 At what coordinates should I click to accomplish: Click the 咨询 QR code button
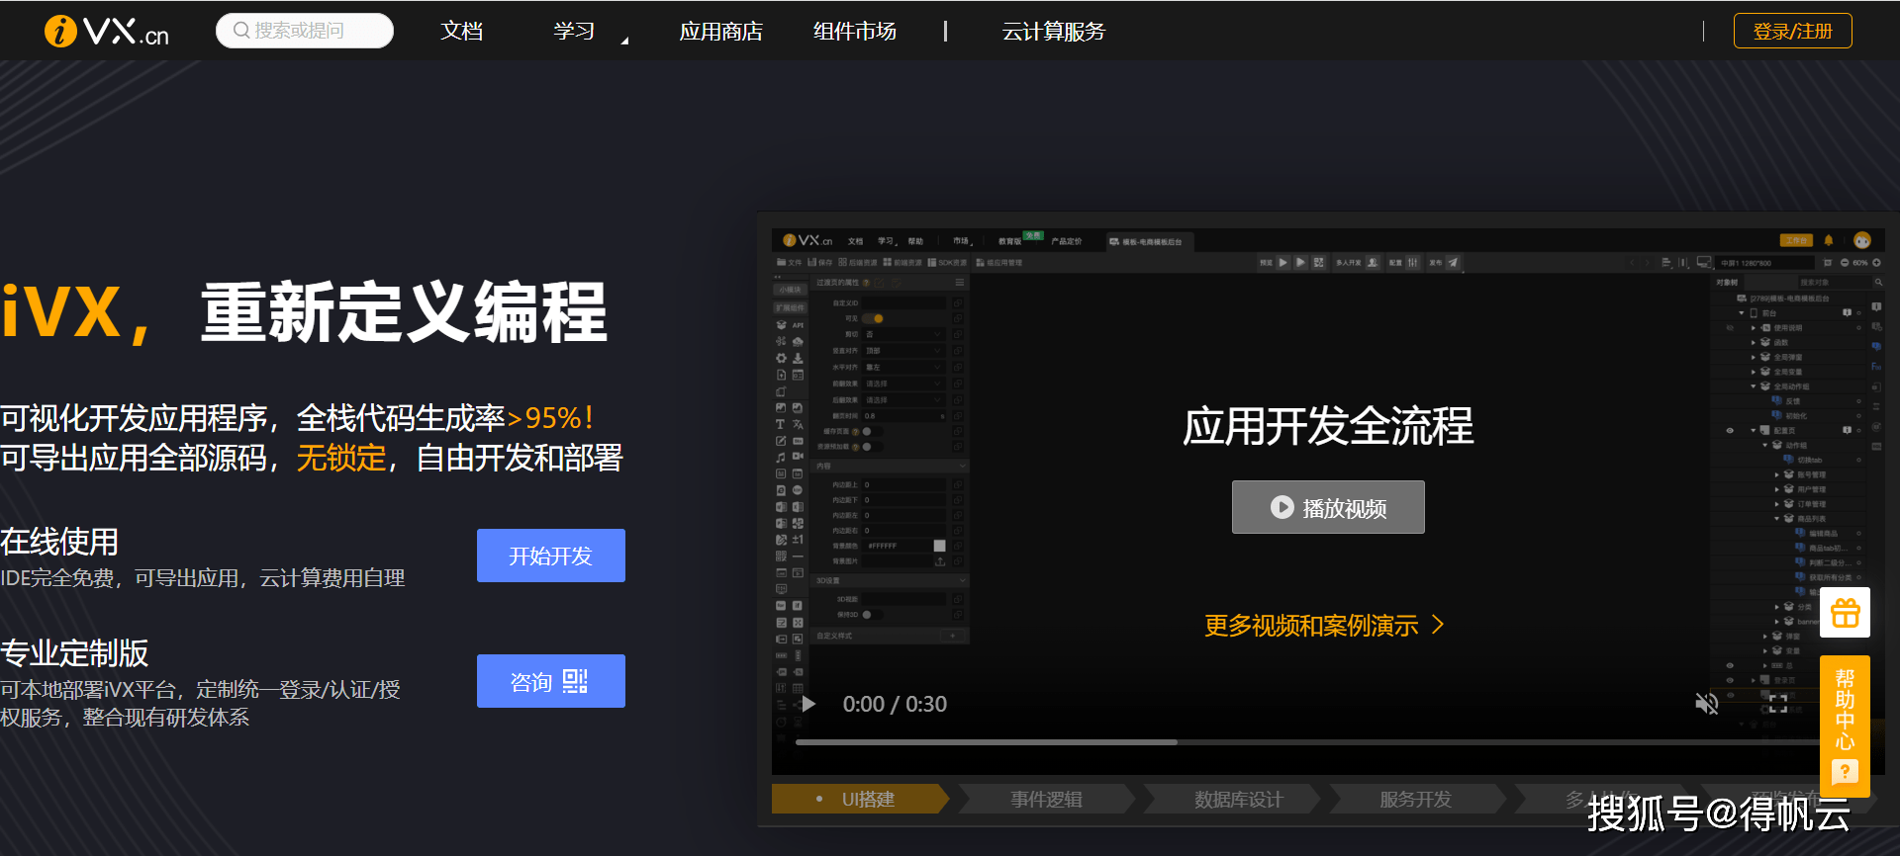[x=550, y=681]
